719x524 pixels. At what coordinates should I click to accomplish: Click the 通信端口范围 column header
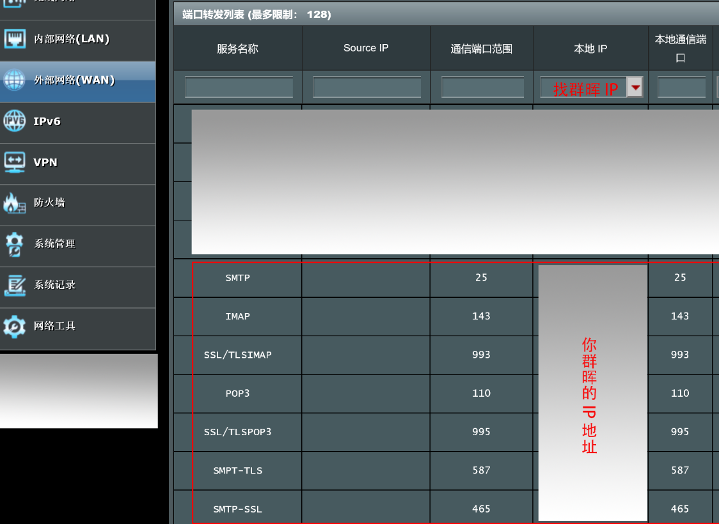[481, 47]
